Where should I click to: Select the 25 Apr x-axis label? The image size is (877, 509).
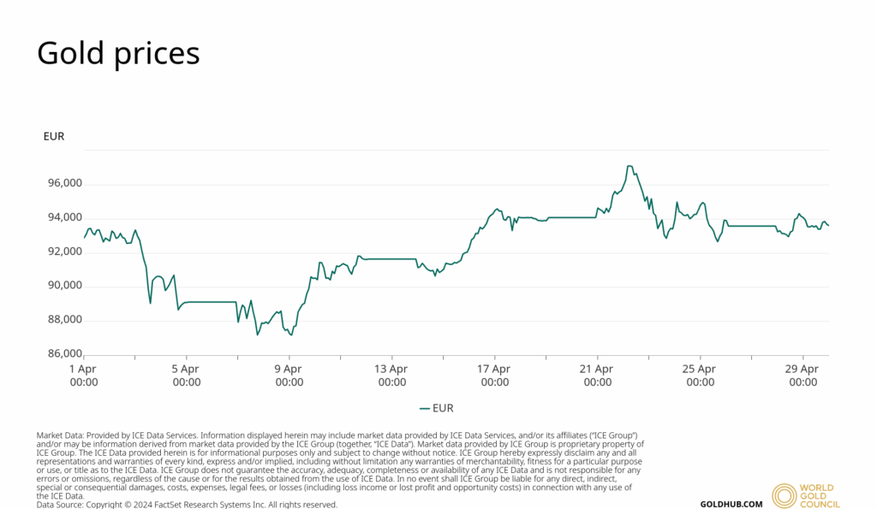[701, 376]
